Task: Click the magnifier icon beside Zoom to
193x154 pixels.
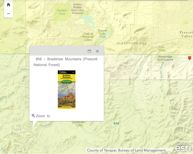Action: point(33,116)
